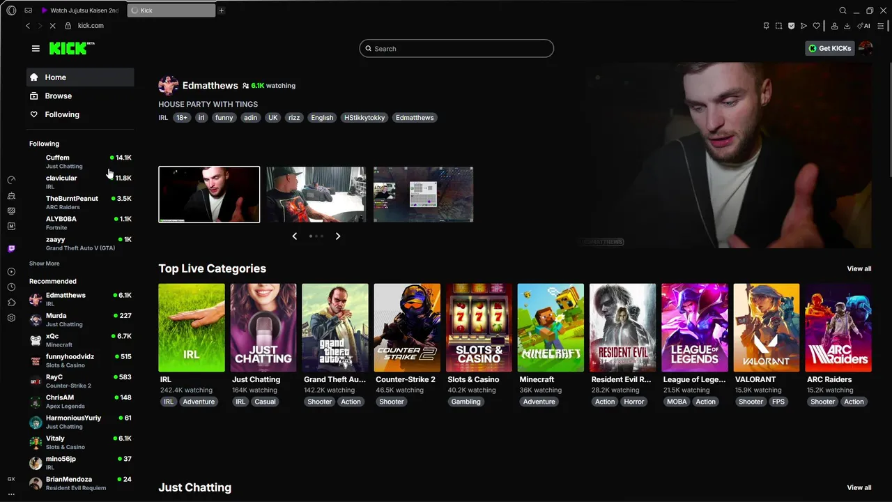The width and height of the screenshot is (892, 502).
Task: Click the 18+ tag
Action: pyautogui.click(x=182, y=118)
